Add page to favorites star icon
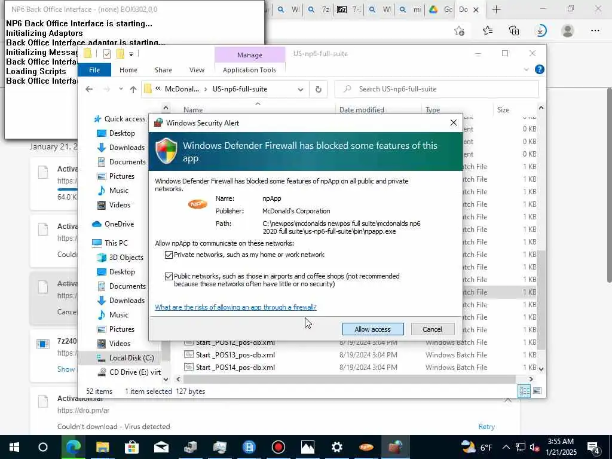 (x=460, y=31)
